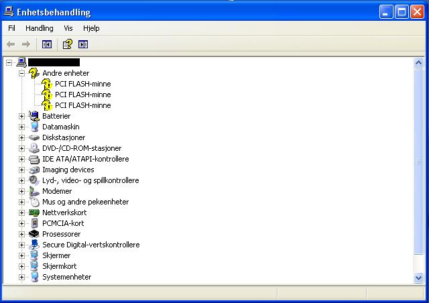Open the Vis menu
This screenshot has width=429, height=303.
tap(68, 28)
